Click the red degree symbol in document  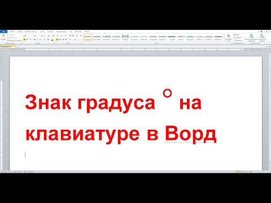click(x=167, y=94)
